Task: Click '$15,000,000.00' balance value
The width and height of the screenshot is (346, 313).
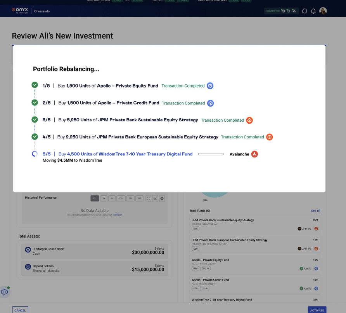Action: 148,269
